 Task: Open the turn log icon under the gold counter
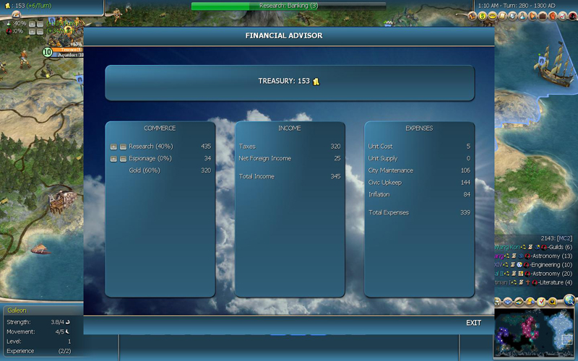click(16, 15)
